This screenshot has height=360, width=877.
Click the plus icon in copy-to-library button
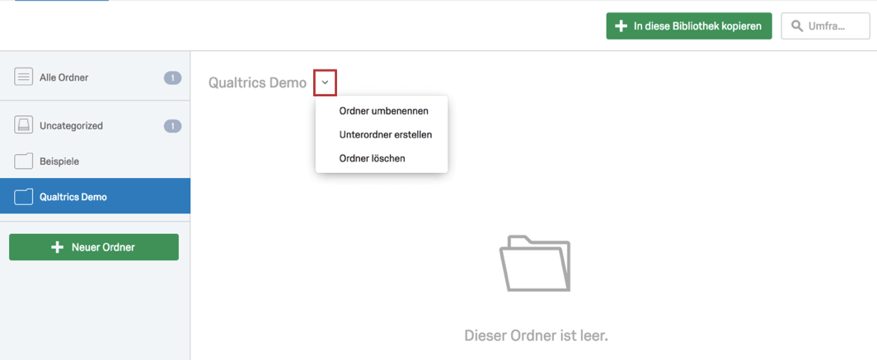(621, 26)
